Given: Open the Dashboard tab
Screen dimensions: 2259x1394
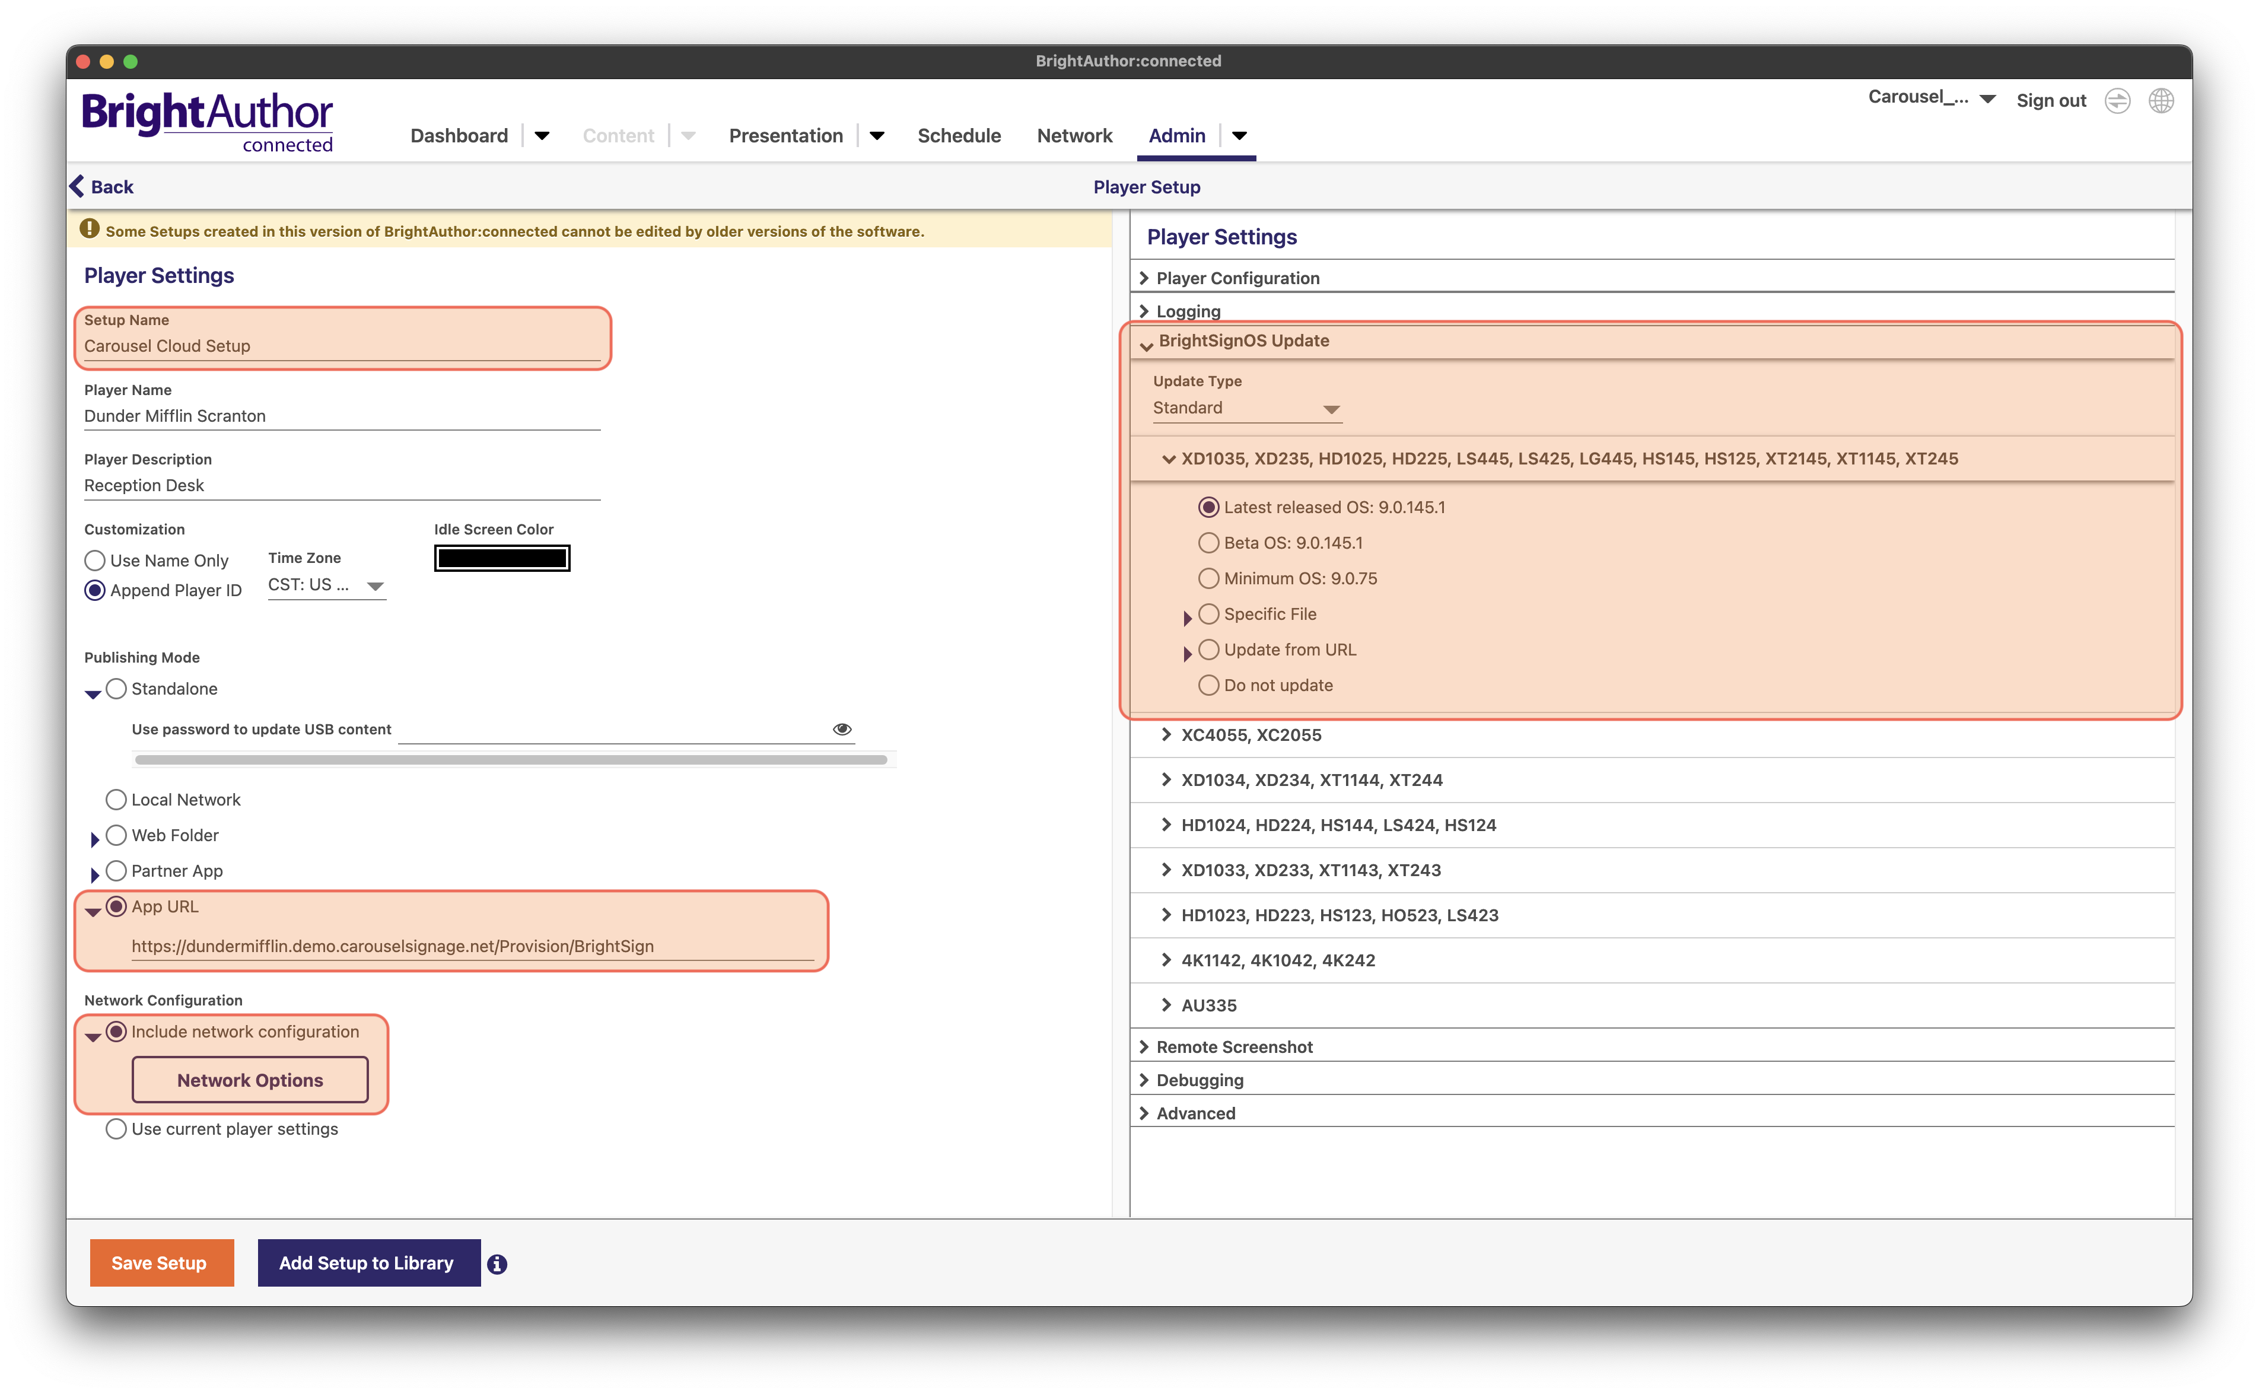Looking at the screenshot, I should tap(459, 135).
